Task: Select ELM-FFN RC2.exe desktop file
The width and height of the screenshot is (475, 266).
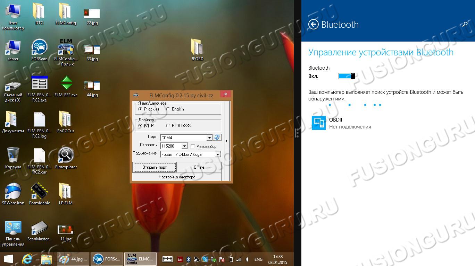Action: click(x=39, y=89)
